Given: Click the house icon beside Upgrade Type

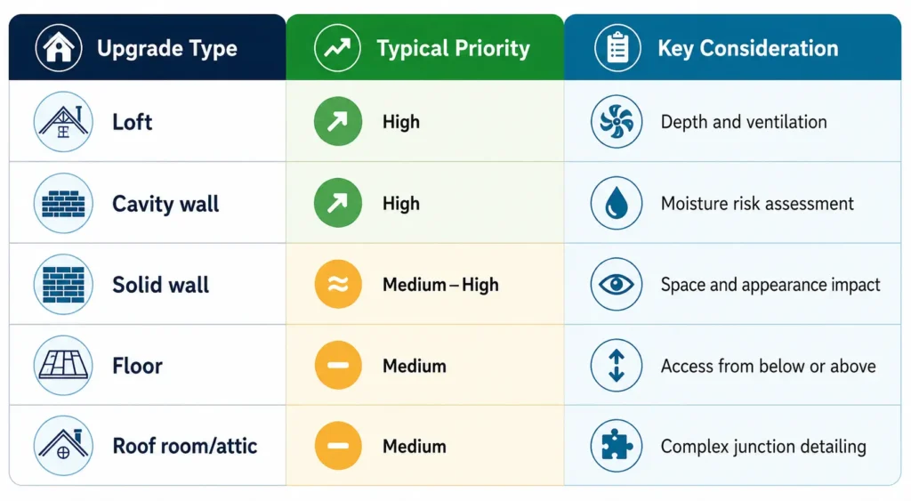Looking at the screenshot, I should coord(59,48).
